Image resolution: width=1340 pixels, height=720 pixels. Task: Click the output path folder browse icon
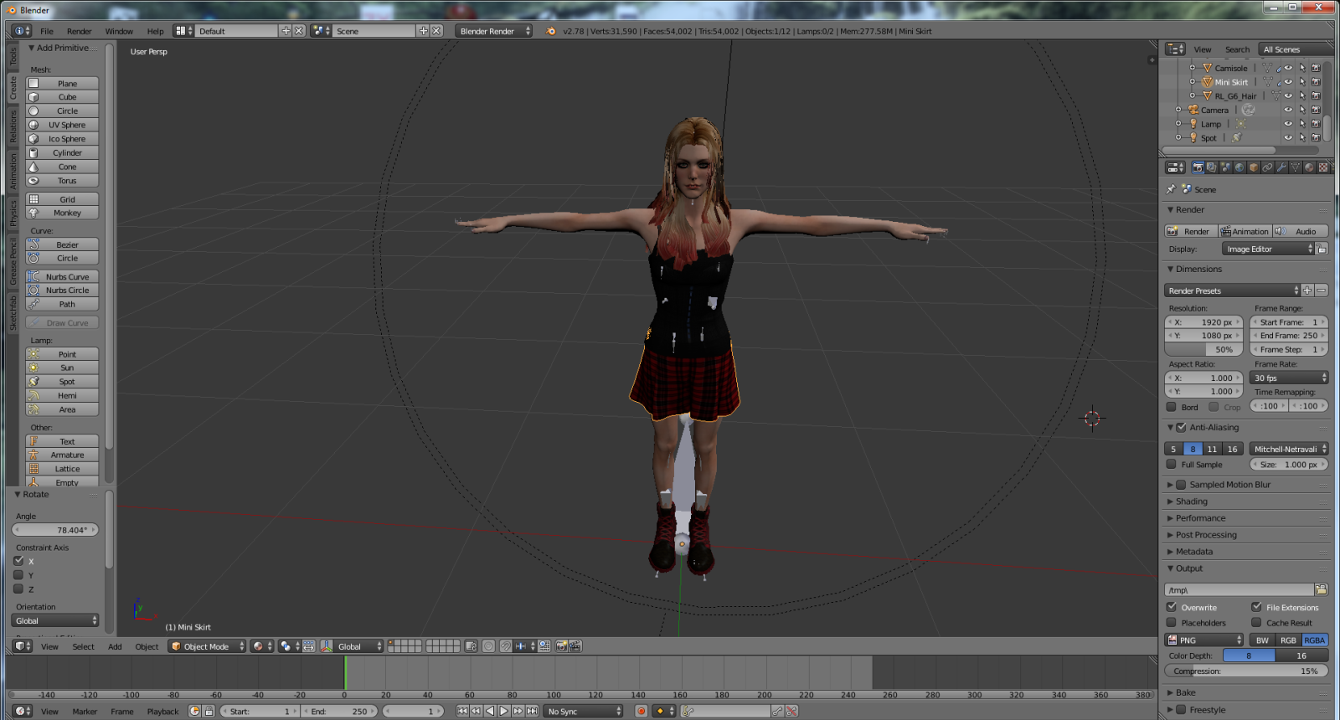pos(1322,589)
